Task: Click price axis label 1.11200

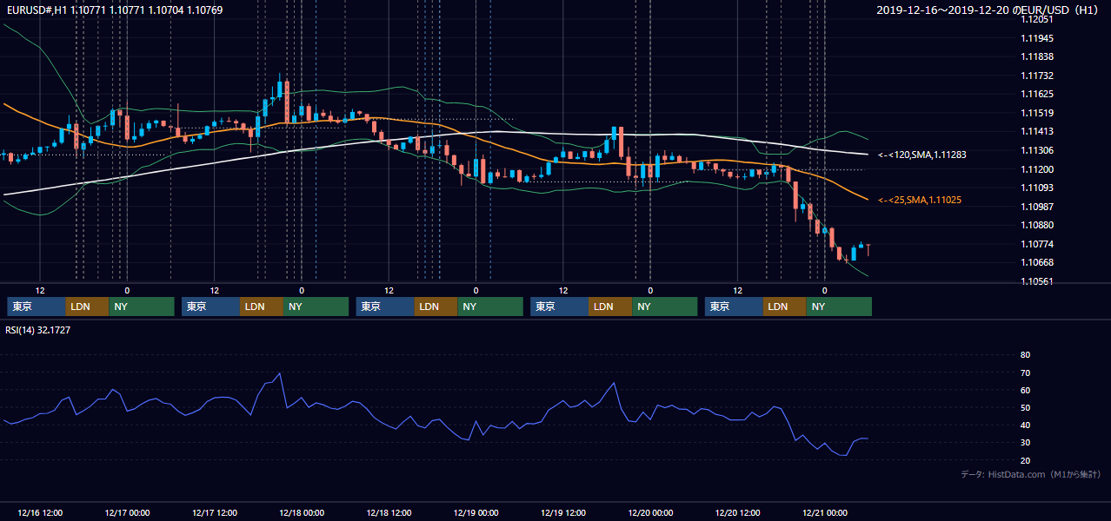Action: (1037, 169)
